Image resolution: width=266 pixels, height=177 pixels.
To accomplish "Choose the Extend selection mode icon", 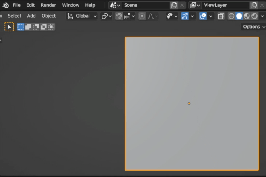I will pyautogui.click(x=28, y=27).
